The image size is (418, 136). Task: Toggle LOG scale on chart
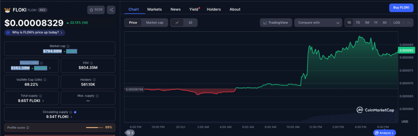(x=397, y=23)
